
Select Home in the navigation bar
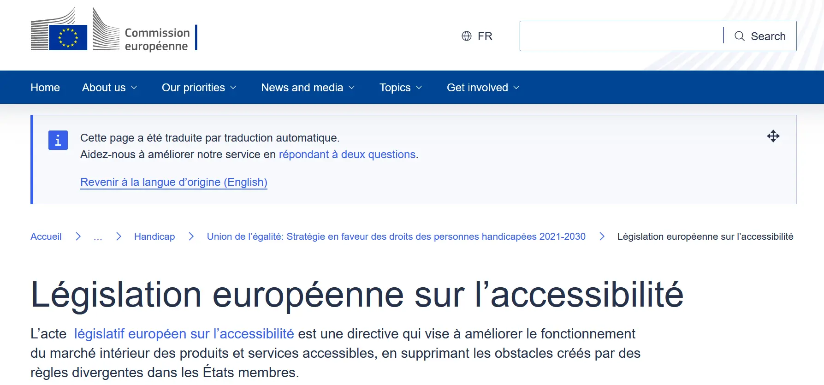(x=45, y=87)
